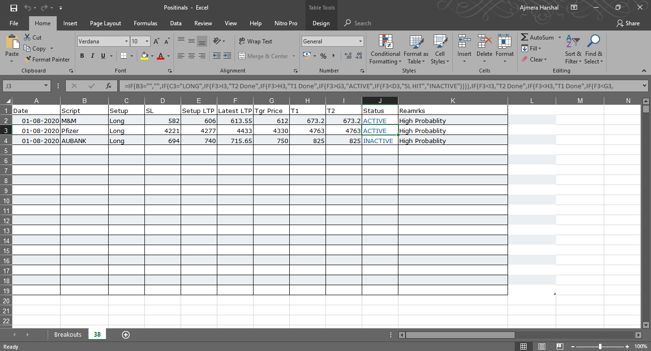Toggle Bold formatting
This screenshot has width=651, height=351.
click(82, 56)
